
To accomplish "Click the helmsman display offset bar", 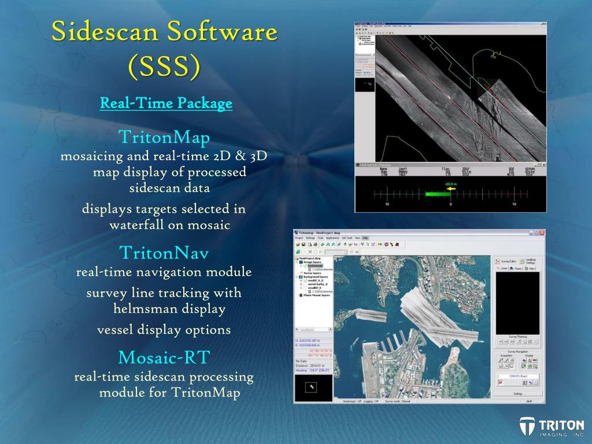I will (438, 194).
